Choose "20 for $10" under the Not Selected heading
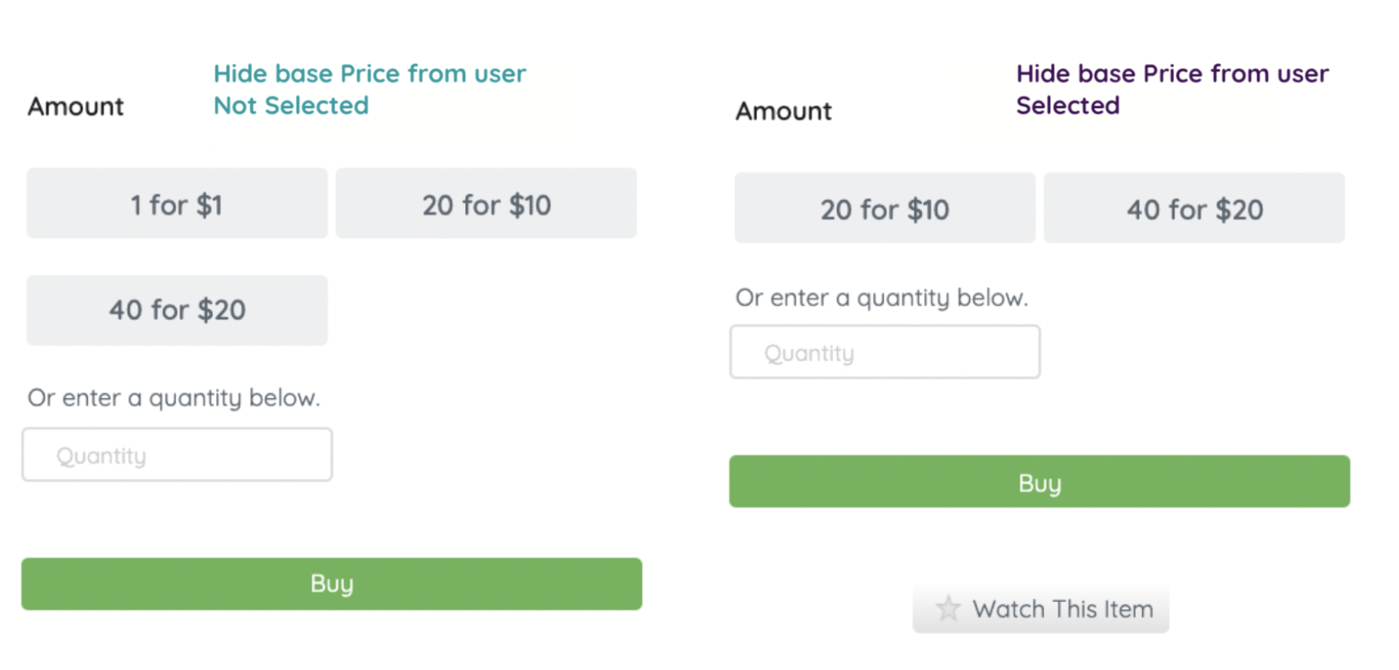Screen dimensions: 1399x670 486,204
